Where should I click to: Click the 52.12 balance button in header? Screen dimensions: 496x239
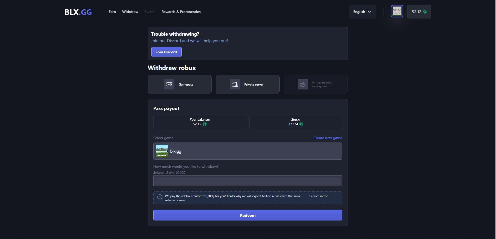pyautogui.click(x=419, y=12)
